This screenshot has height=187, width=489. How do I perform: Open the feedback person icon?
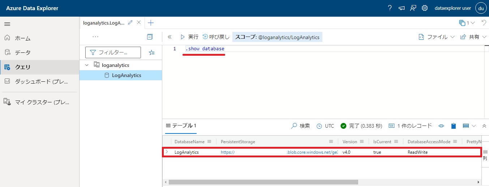click(413, 8)
